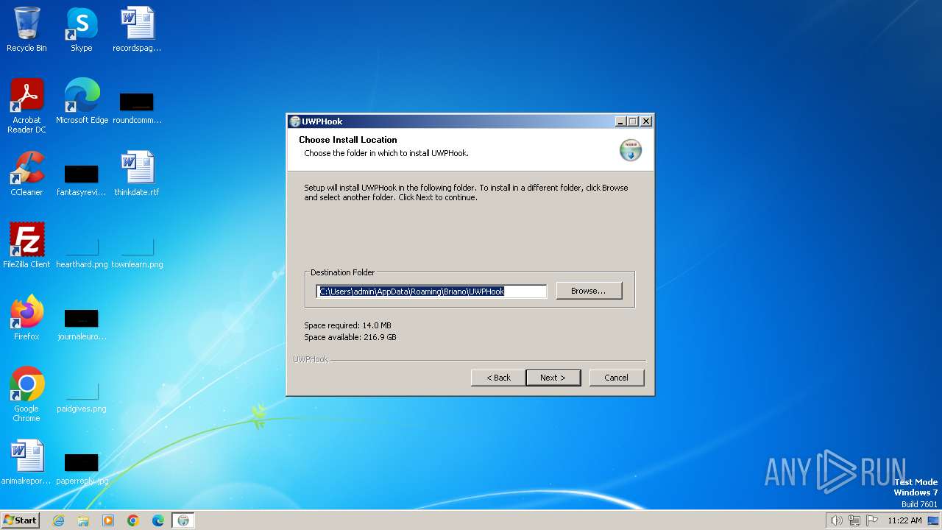942x530 pixels.
Task: Click the Show Desktop button on the taskbar
Action: click(933, 520)
